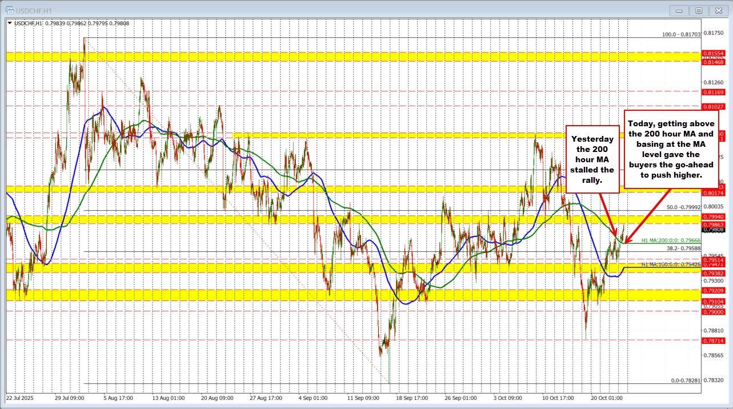Maximize the USDCHF chart window
The width and height of the screenshot is (733, 409).
(698, 10)
